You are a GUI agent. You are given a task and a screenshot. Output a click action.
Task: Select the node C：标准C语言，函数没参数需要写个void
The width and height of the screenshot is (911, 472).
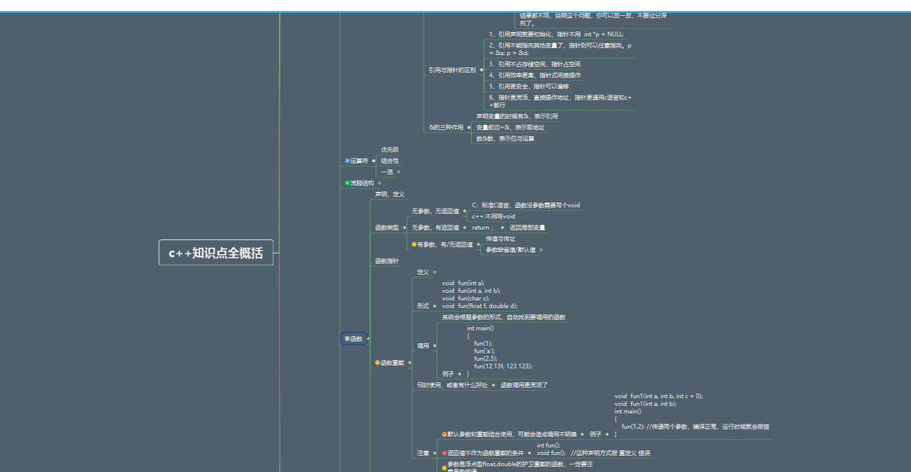[526, 205]
